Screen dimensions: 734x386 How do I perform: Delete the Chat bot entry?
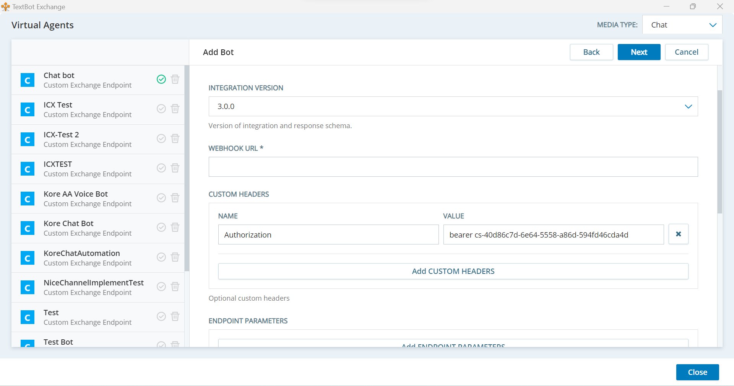click(x=175, y=79)
